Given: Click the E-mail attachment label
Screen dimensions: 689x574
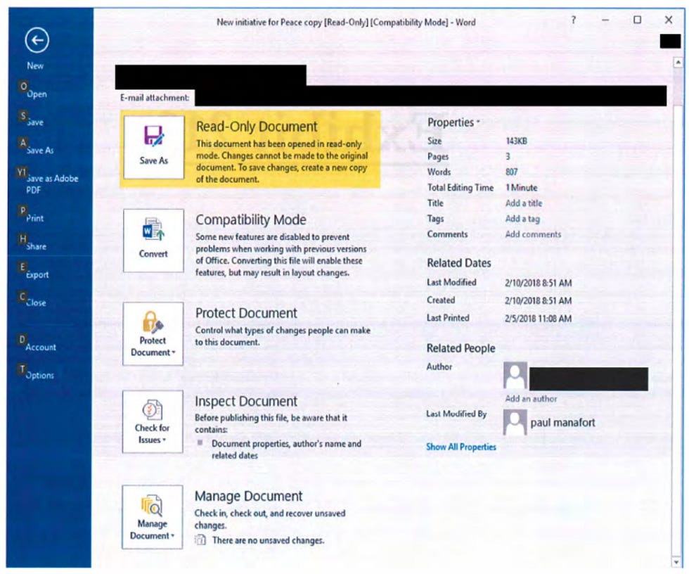Looking at the screenshot, I should pyautogui.click(x=155, y=98).
